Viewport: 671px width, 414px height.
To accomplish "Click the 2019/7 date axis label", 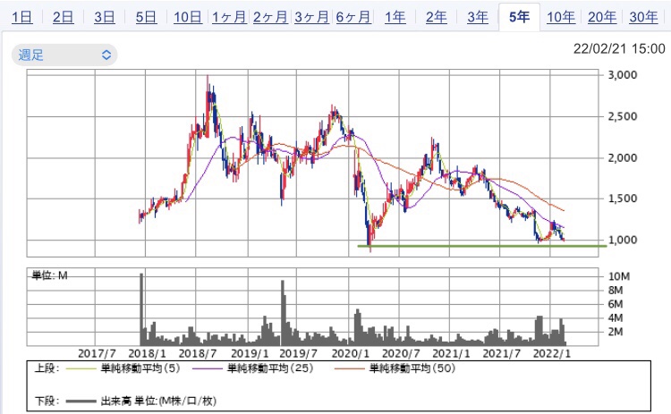I will click(298, 354).
